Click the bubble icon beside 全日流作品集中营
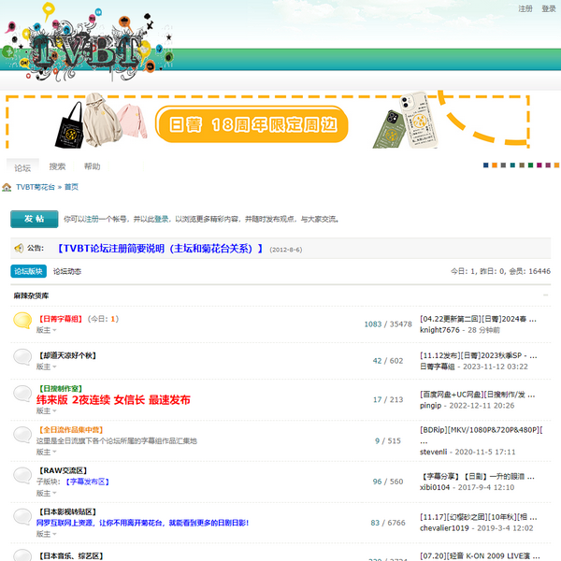This screenshot has width=561, height=561. (22, 435)
